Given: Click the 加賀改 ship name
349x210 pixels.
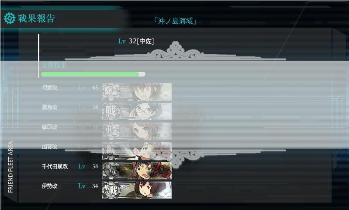Looking at the screenshot, I should pyautogui.click(x=50, y=147).
